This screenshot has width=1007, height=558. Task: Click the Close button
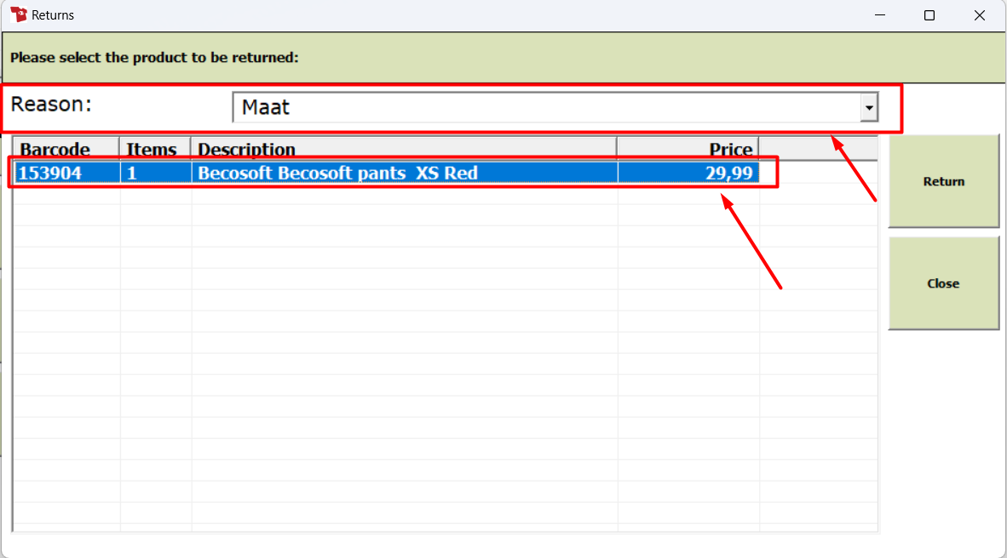pyautogui.click(x=943, y=283)
